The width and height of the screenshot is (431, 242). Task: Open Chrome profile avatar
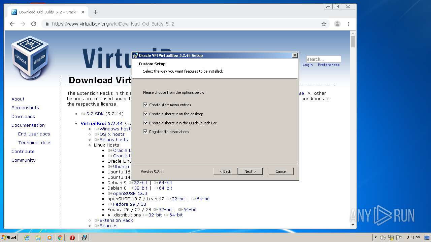pos(337,24)
